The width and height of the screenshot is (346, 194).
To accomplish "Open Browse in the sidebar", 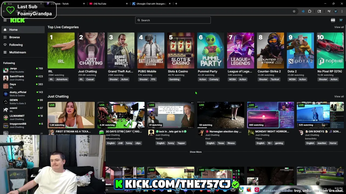I will (23, 37).
